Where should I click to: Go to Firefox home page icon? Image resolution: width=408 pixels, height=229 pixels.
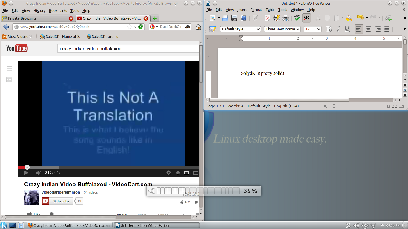coord(198,27)
